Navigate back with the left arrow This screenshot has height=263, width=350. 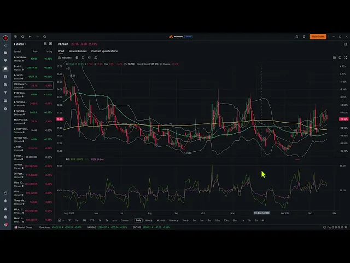[30, 37]
